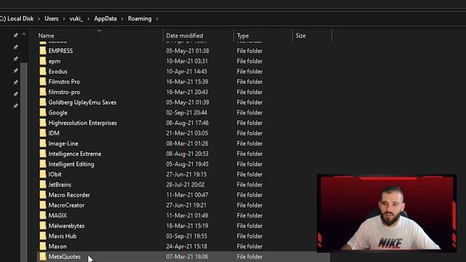This screenshot has width=466, height=262.
Task: Click date 08-Aug-21 17:46
Action: click(187, 123)
